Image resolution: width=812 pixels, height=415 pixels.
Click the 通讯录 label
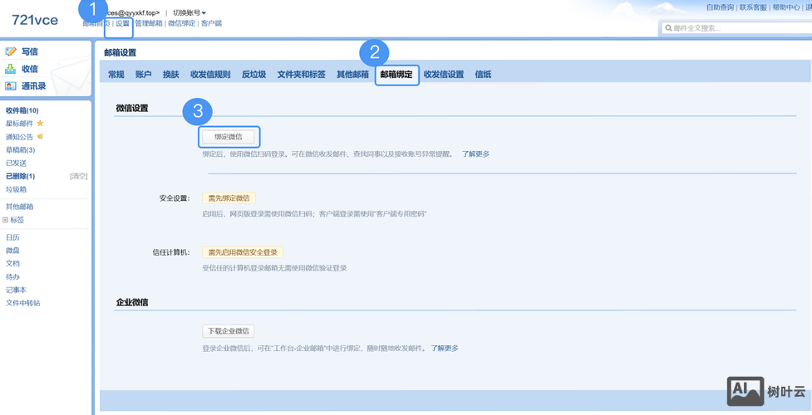[34, 85]
